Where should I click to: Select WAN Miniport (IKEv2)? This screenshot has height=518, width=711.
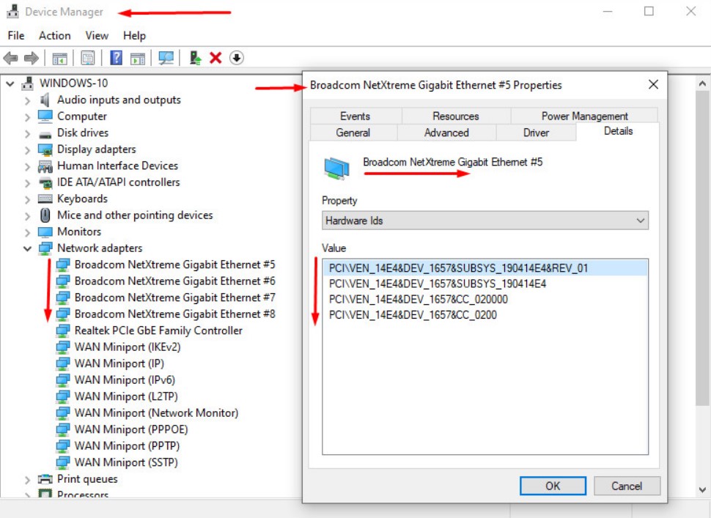128,347
